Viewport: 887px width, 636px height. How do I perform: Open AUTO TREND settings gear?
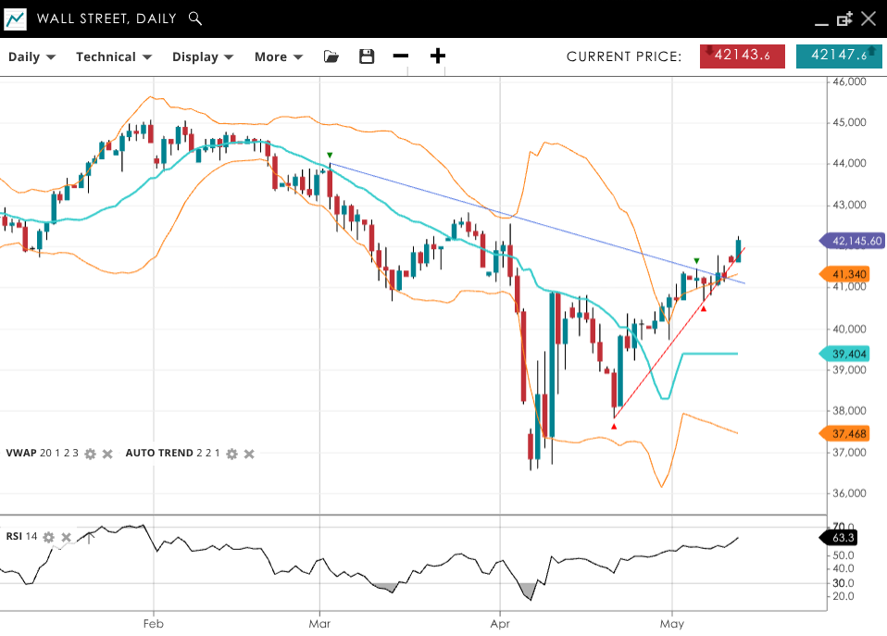[231, 454]
